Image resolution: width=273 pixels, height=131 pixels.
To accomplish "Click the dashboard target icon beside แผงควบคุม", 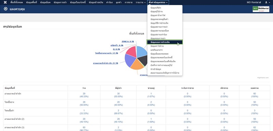I will coord(5,9).
